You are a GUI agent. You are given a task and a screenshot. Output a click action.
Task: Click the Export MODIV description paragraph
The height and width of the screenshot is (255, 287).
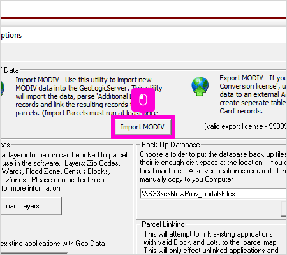tap(253, 94)
